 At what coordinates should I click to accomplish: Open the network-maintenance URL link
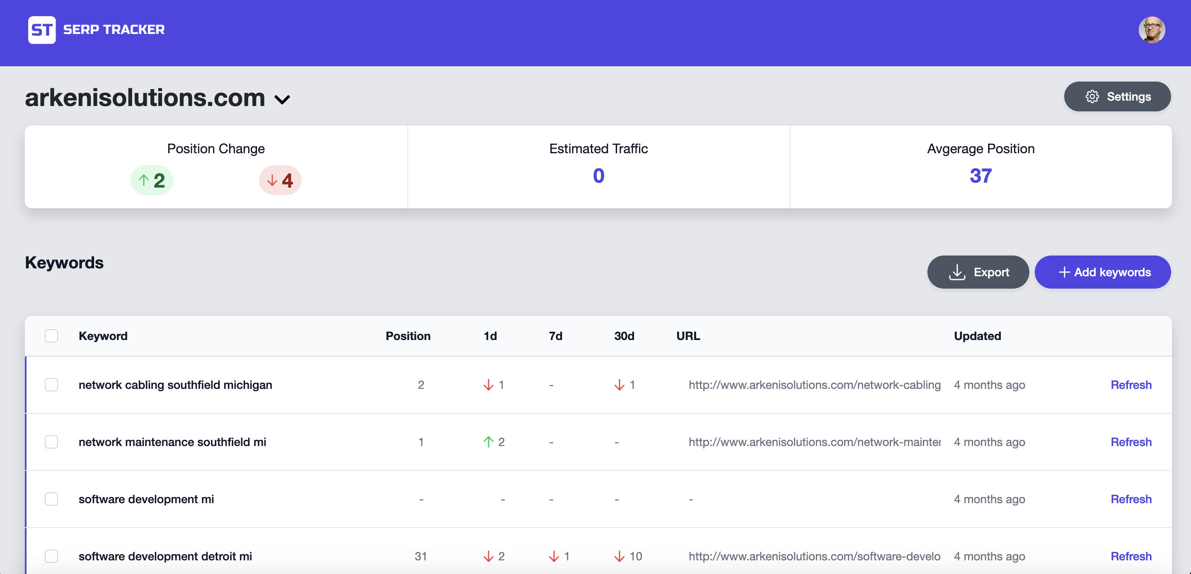coord(814,442)
